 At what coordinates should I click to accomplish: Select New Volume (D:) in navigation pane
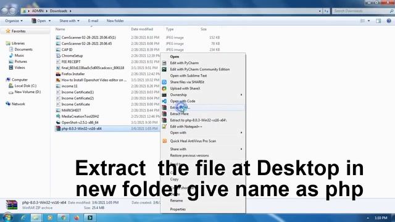coord(27,92)
